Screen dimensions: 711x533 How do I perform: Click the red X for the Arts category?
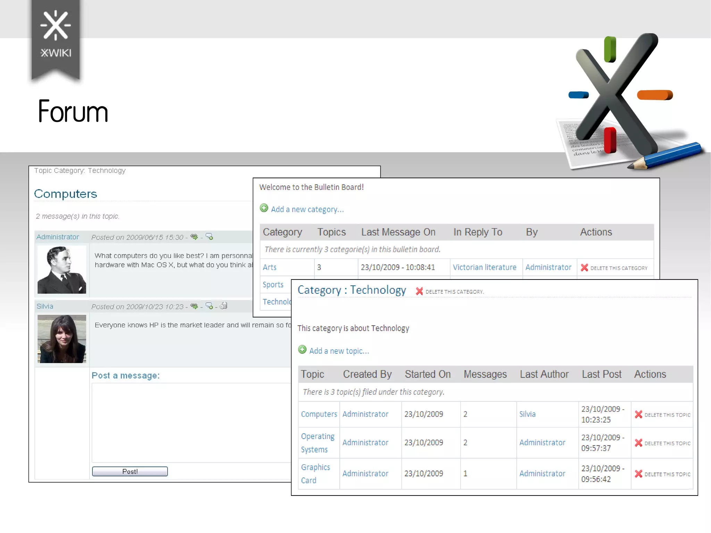tap(585, 268)
